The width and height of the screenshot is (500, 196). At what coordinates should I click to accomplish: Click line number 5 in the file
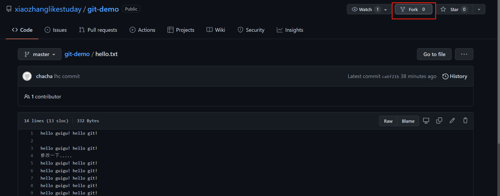tap(32, 163)
